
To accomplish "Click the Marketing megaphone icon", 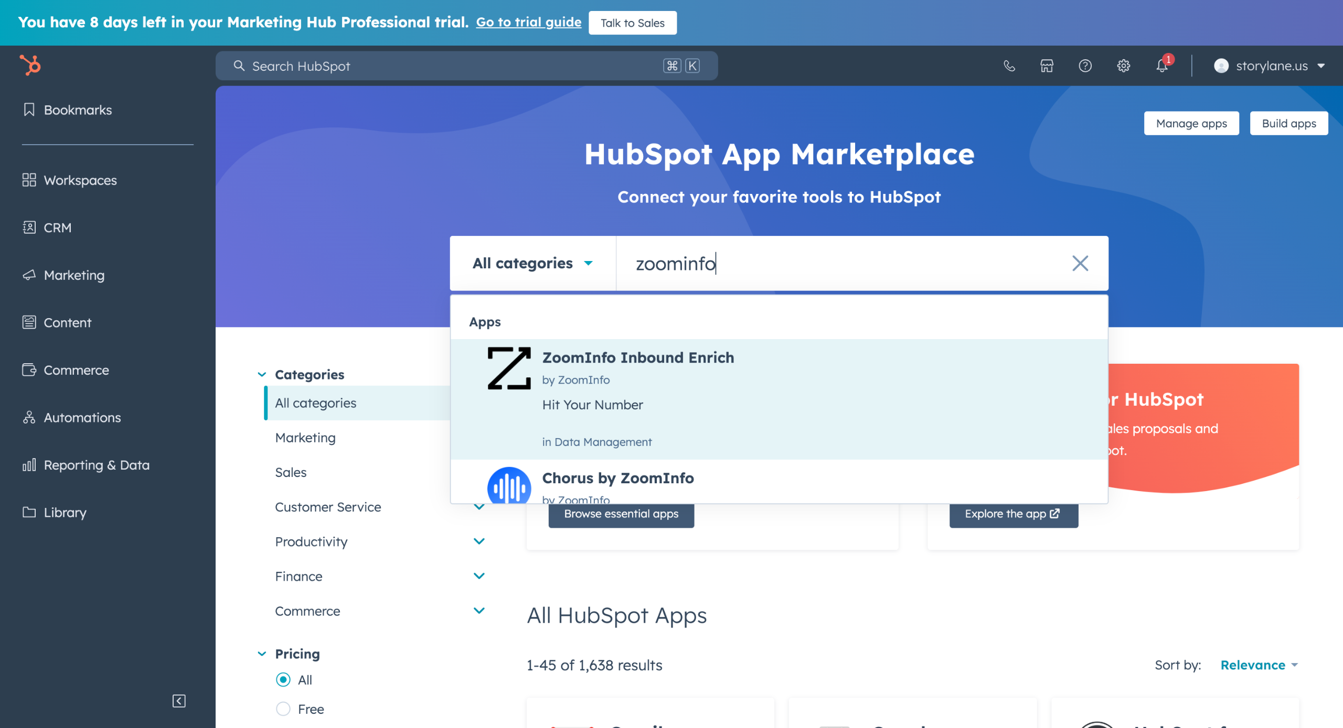I will click(29, 275).
